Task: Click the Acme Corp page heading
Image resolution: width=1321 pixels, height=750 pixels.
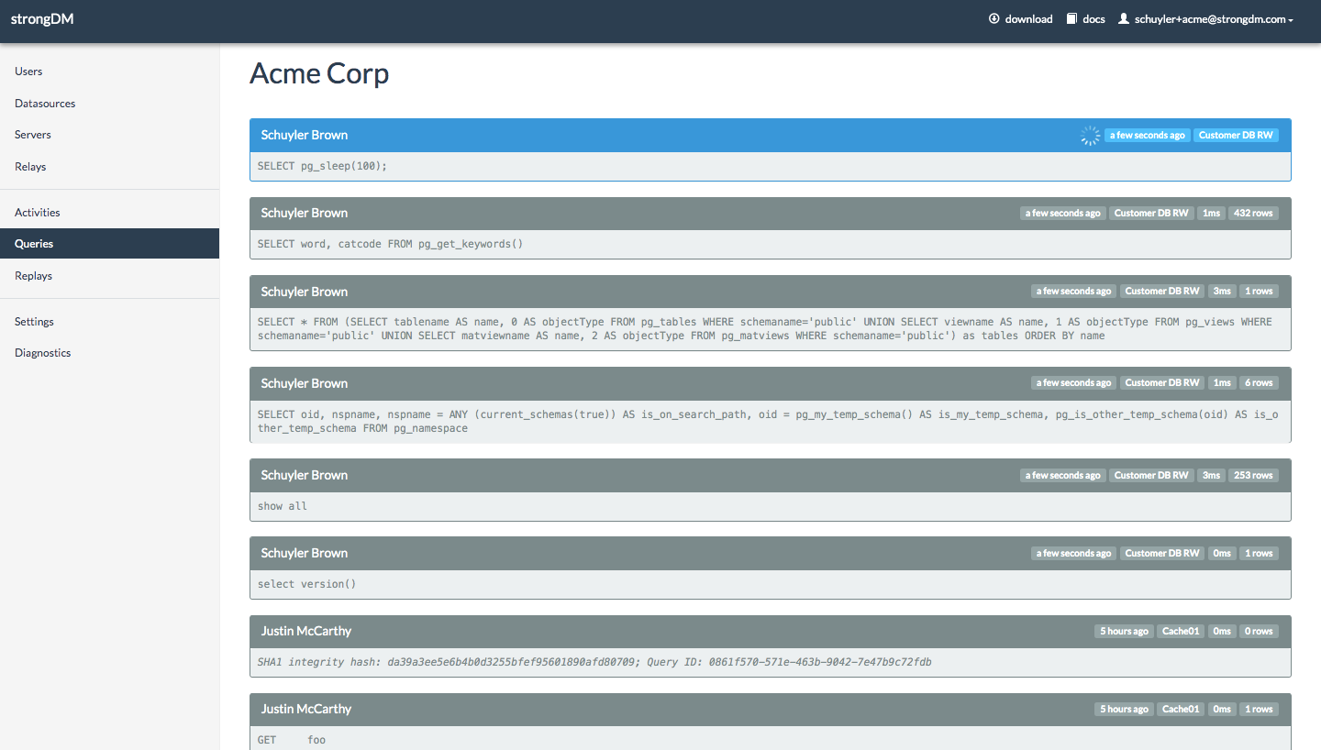Action: [319, 73]
